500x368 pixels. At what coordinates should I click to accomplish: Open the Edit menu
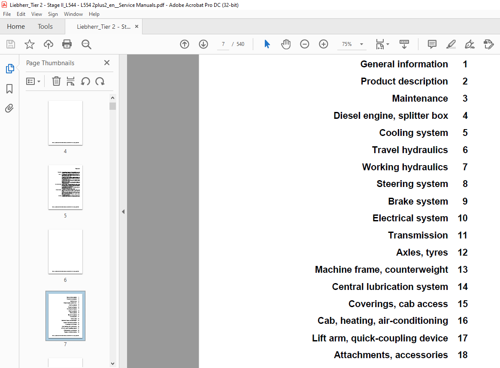[x=21, y=14]
